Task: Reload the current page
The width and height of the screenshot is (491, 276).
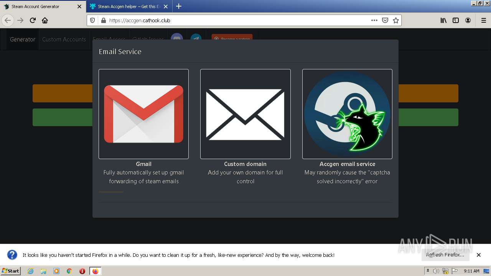Action: click(33, 20)
